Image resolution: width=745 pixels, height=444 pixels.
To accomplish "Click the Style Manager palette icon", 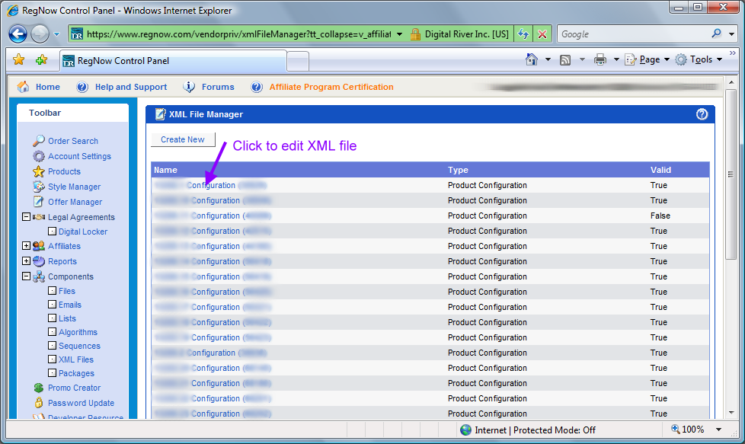I will (39, 187).
